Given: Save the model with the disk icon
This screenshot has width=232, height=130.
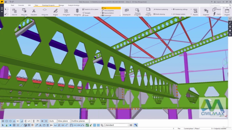Looking at the screenshot, I should coord(6,2).
